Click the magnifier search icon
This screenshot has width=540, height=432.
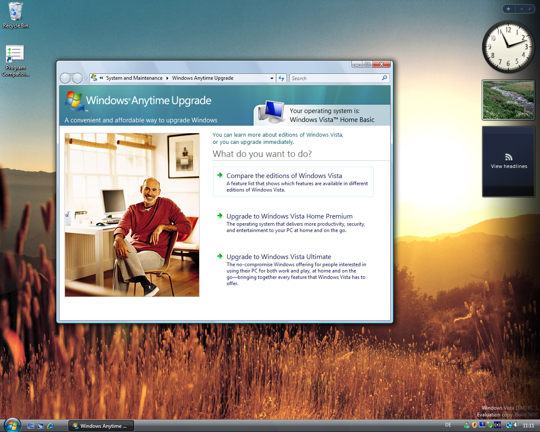[384, 78]
